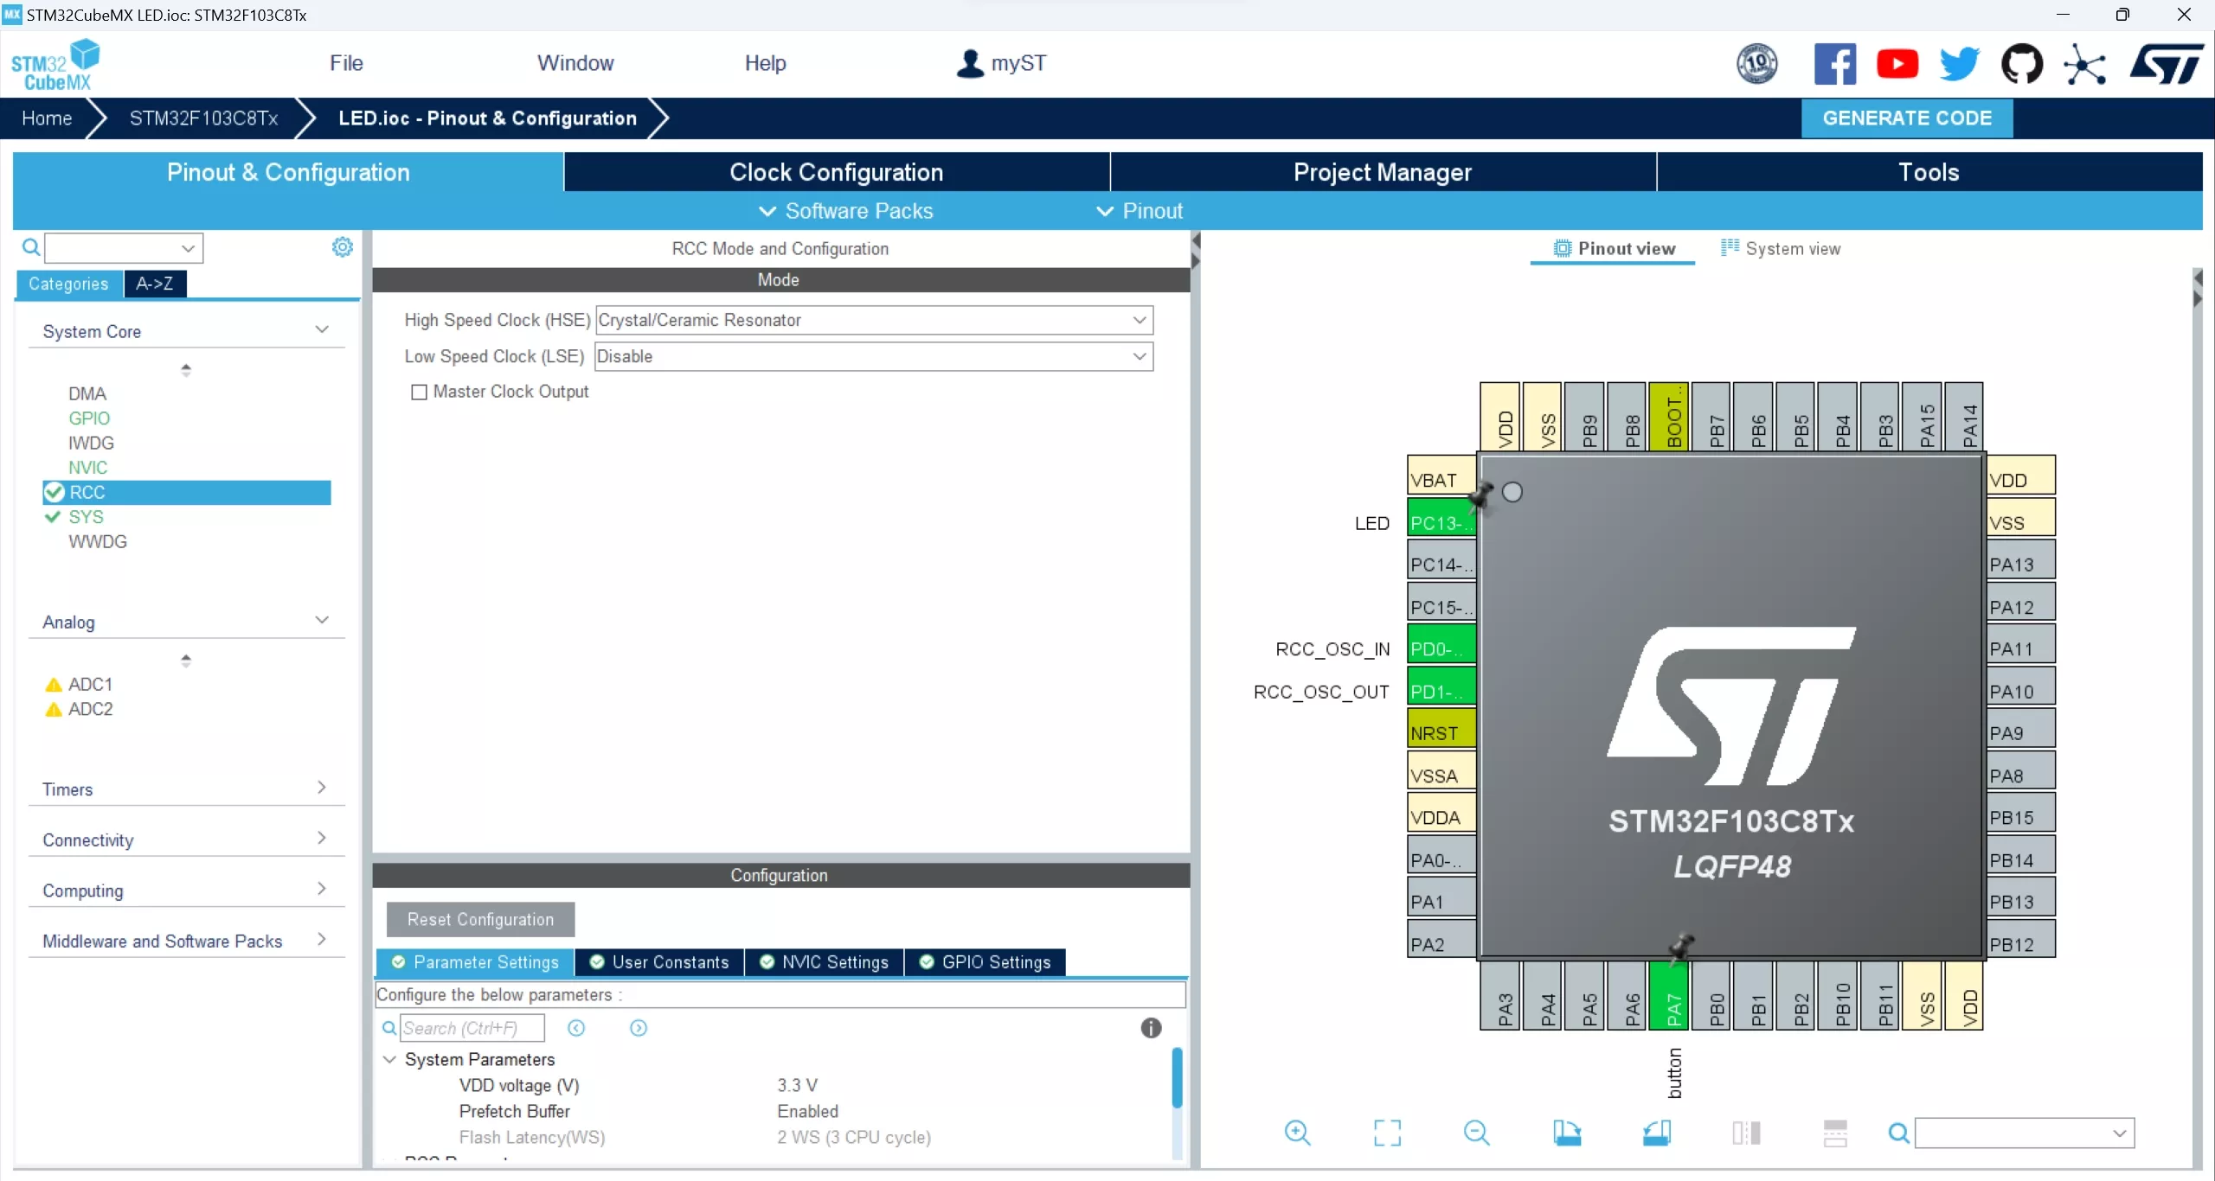Viewport: 2215px width, 1181px height.
Task: Click the parameter list vertical scrollbar
Action: click(x=1177, y=1077)
